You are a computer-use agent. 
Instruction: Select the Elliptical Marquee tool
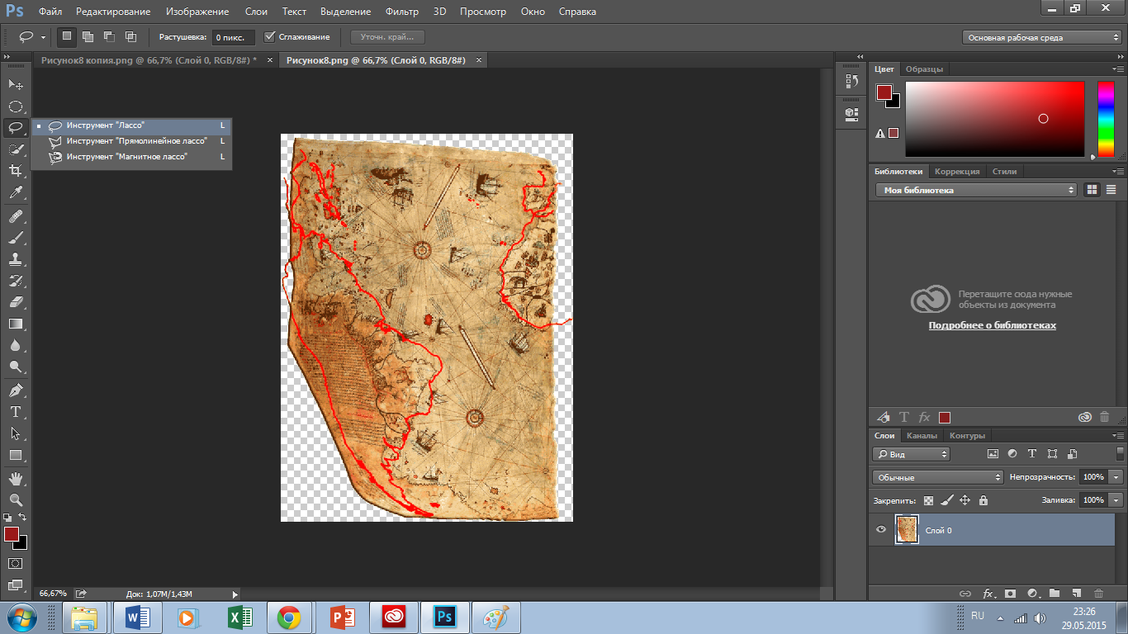point(16,106)
